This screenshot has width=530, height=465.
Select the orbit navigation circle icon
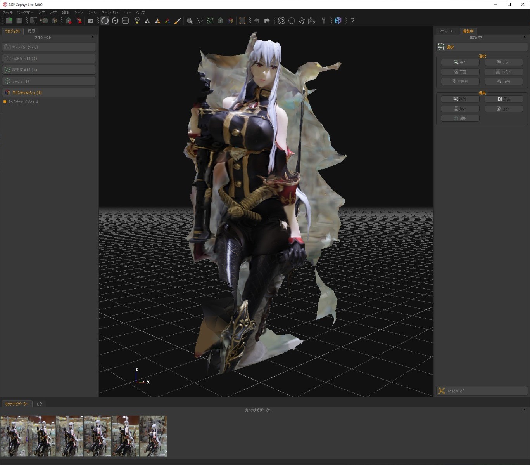point(105,21)
